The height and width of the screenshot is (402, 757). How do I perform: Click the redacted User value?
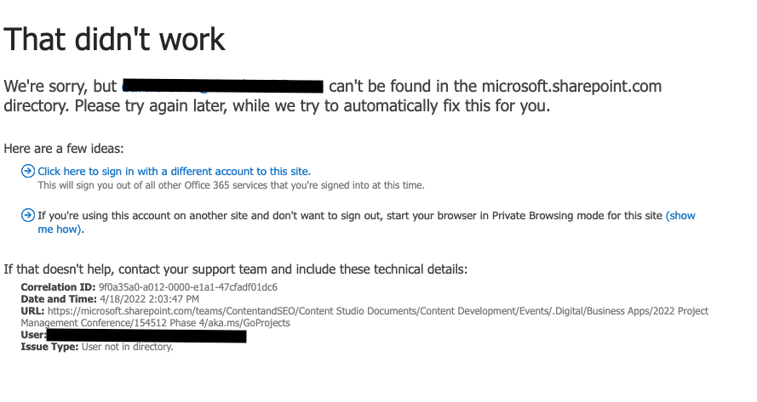tap(146, 336)
